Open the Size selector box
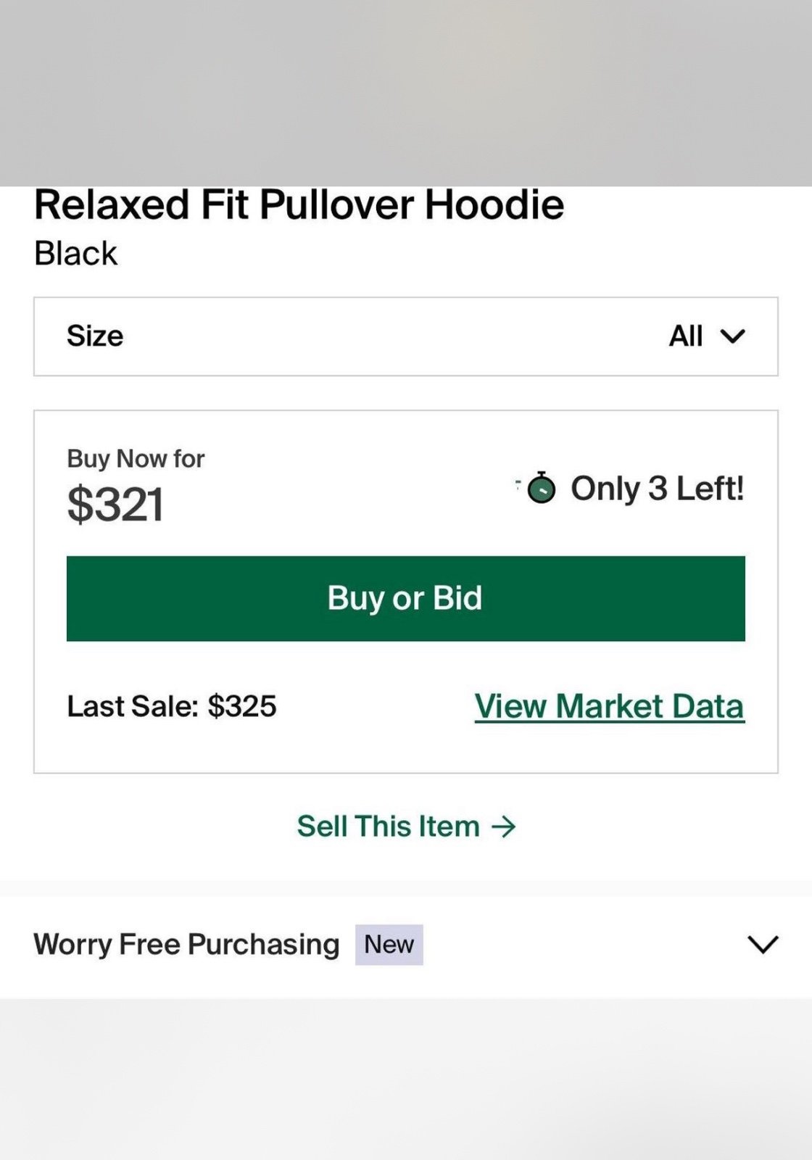Screen dimensions: 812x1160 (x=406, y=336)
